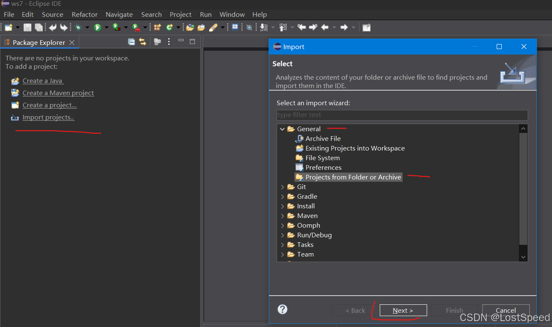
Task: Expand the Gradle import category
Action: click(282, 197)
